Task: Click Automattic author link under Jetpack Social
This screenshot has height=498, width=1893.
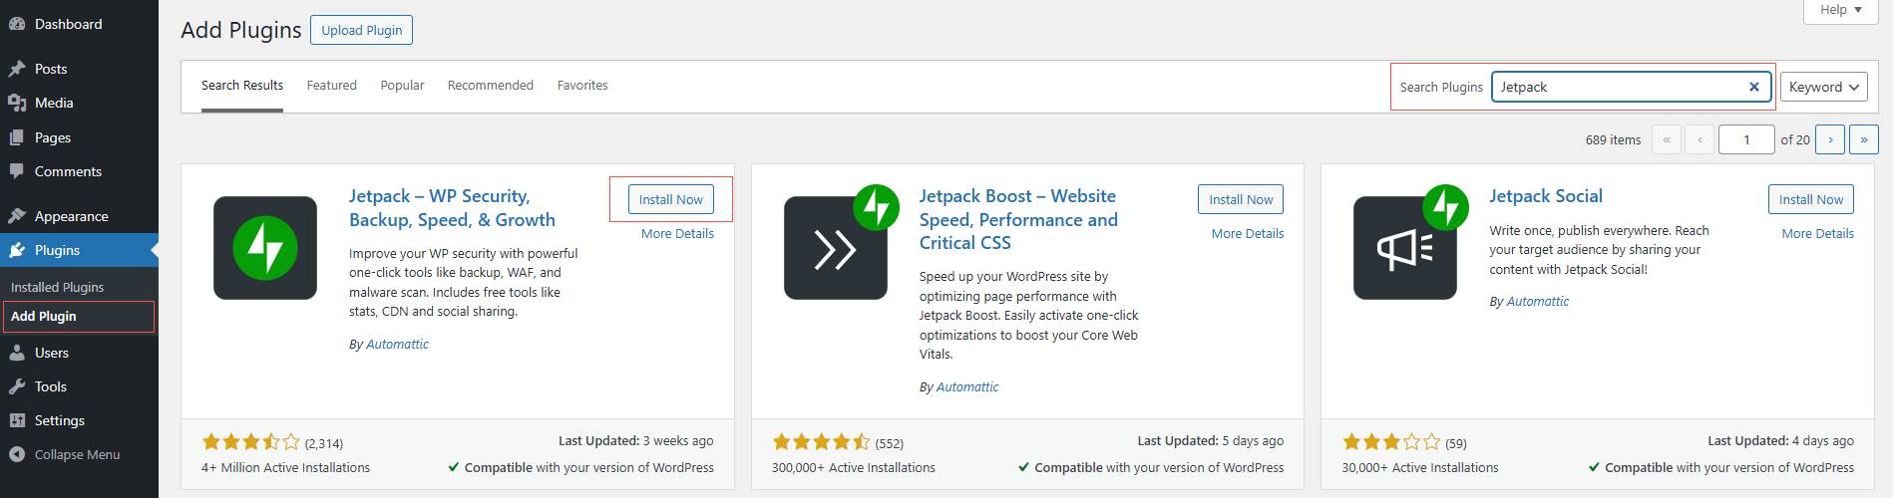Action: pos(1537,302)
